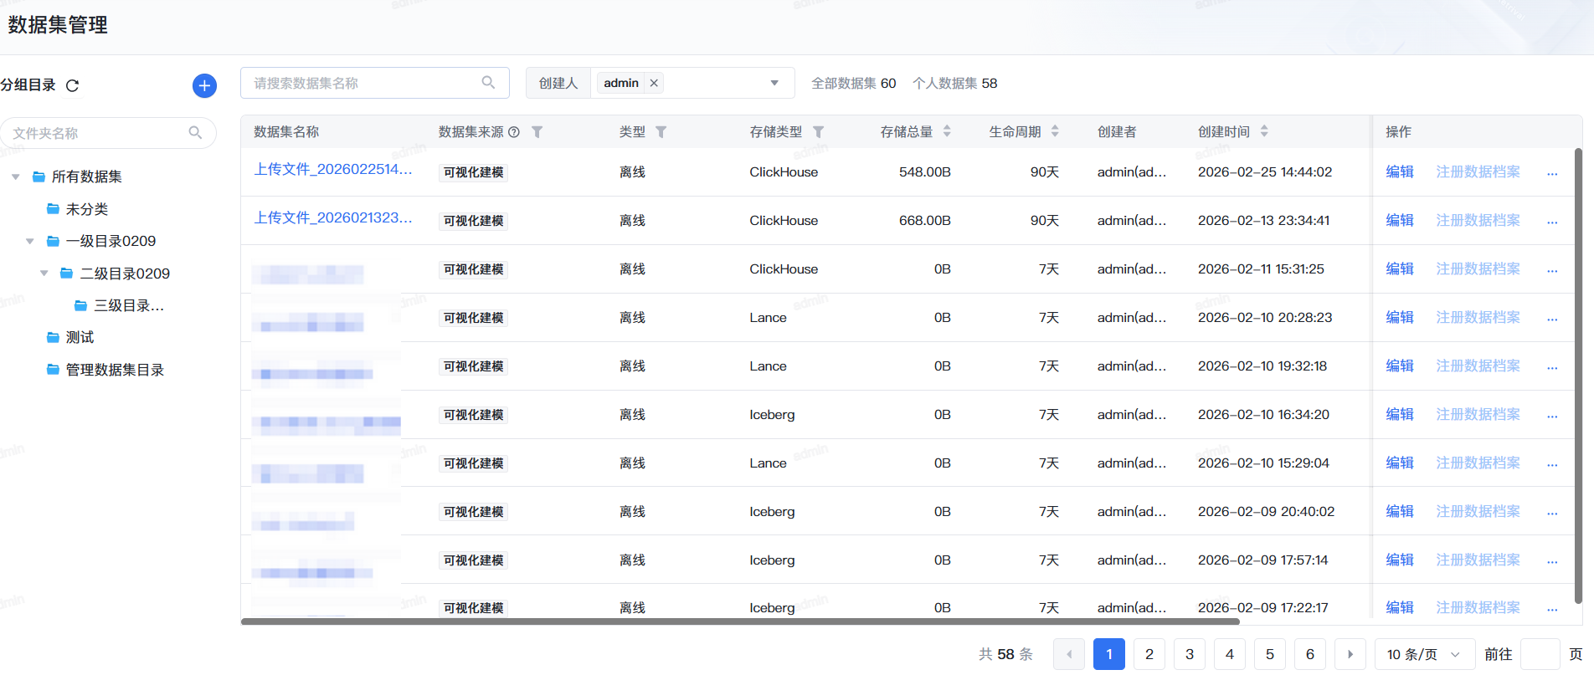
Task: Sort the table by 创建时间
Action: point(1263,131)
